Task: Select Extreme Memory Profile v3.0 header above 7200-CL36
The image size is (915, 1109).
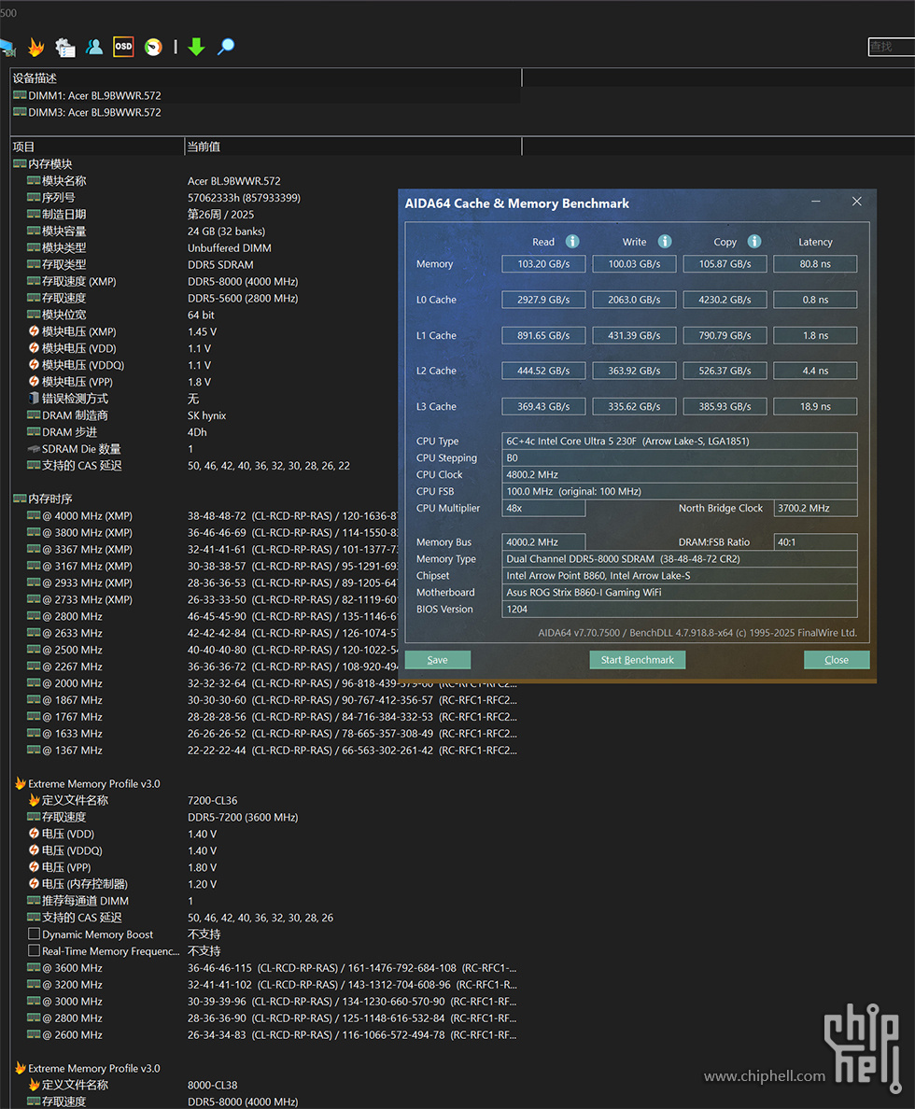Action: 88,783
